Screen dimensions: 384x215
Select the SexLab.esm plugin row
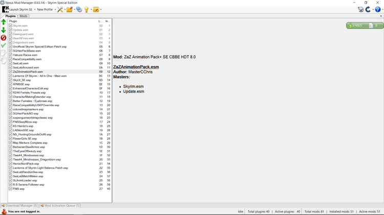coord(60,63)
